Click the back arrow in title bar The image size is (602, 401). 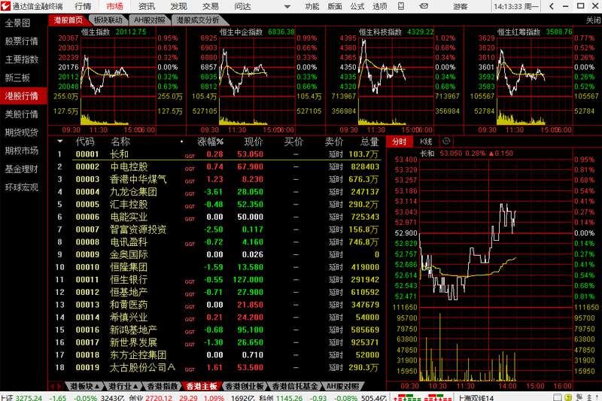(x=552, y=6)
